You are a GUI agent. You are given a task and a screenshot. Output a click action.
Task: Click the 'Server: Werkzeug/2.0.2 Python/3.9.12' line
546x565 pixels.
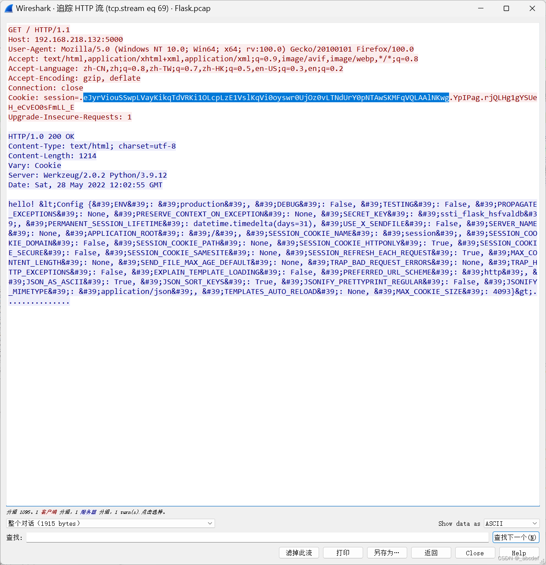[x=88, y=175]
